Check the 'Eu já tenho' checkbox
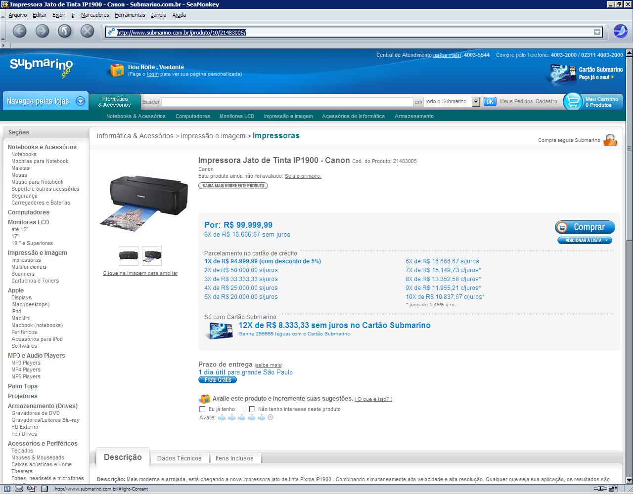Viewport: 633px width, 494px height. (202, 409)
